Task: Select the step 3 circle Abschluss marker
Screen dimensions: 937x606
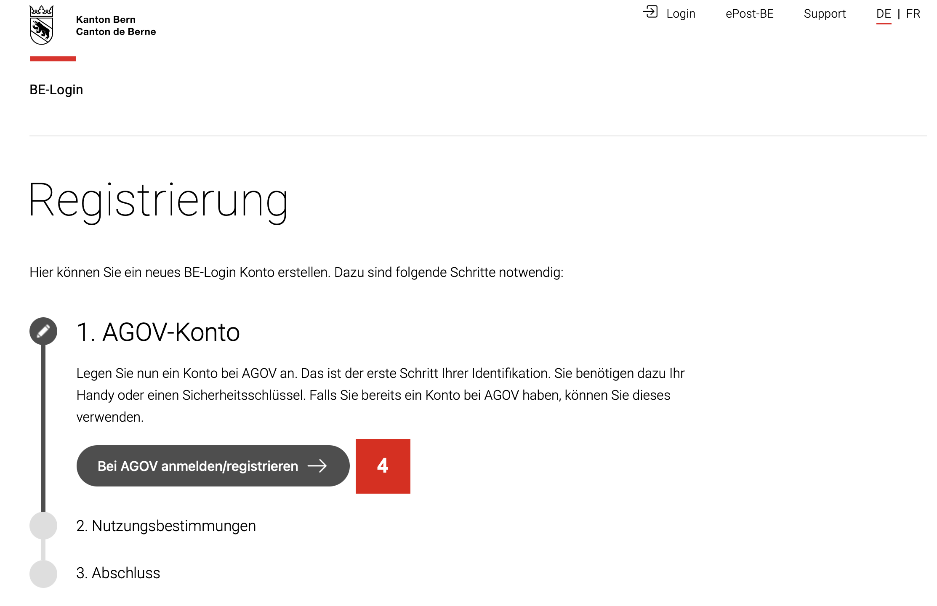Action: [x=43, y=574]
